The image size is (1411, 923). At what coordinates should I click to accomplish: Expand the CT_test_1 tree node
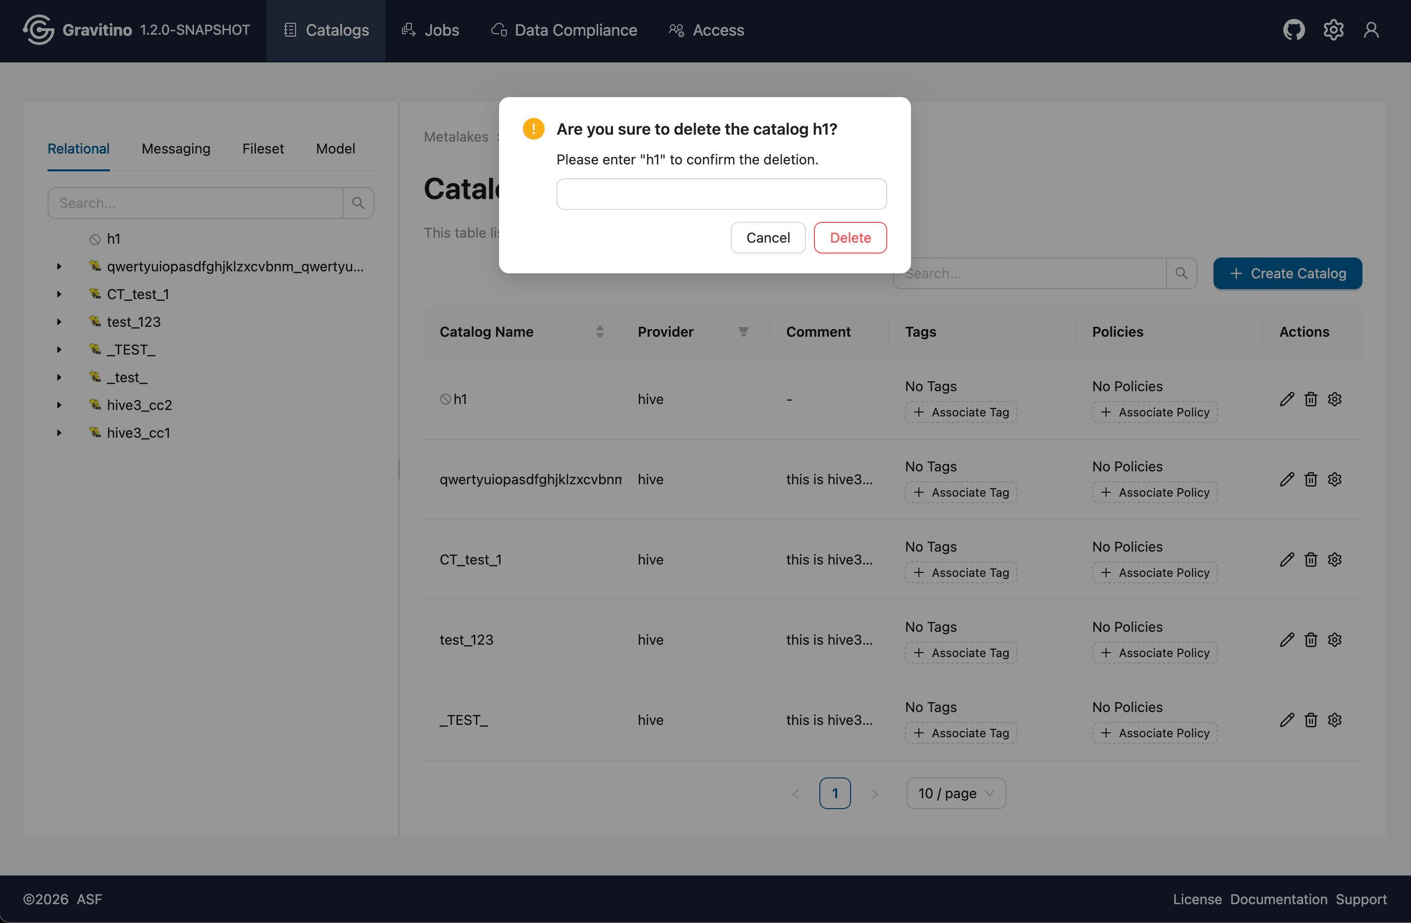pos(59,294)
